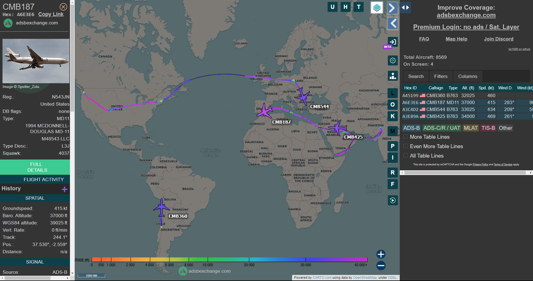Open the Map Help link

point(456,39)
